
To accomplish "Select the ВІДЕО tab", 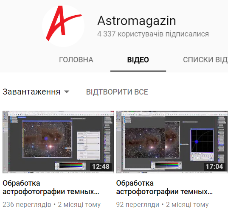I will (x=138, y=60).
